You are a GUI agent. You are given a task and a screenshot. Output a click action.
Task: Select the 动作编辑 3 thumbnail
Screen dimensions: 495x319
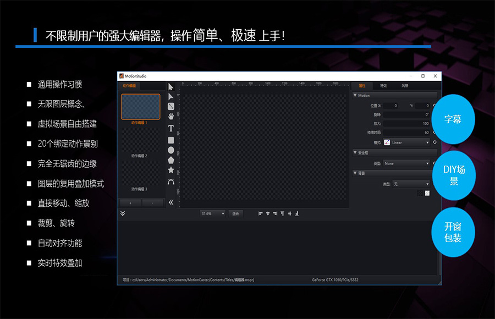(x=140, y=174)
